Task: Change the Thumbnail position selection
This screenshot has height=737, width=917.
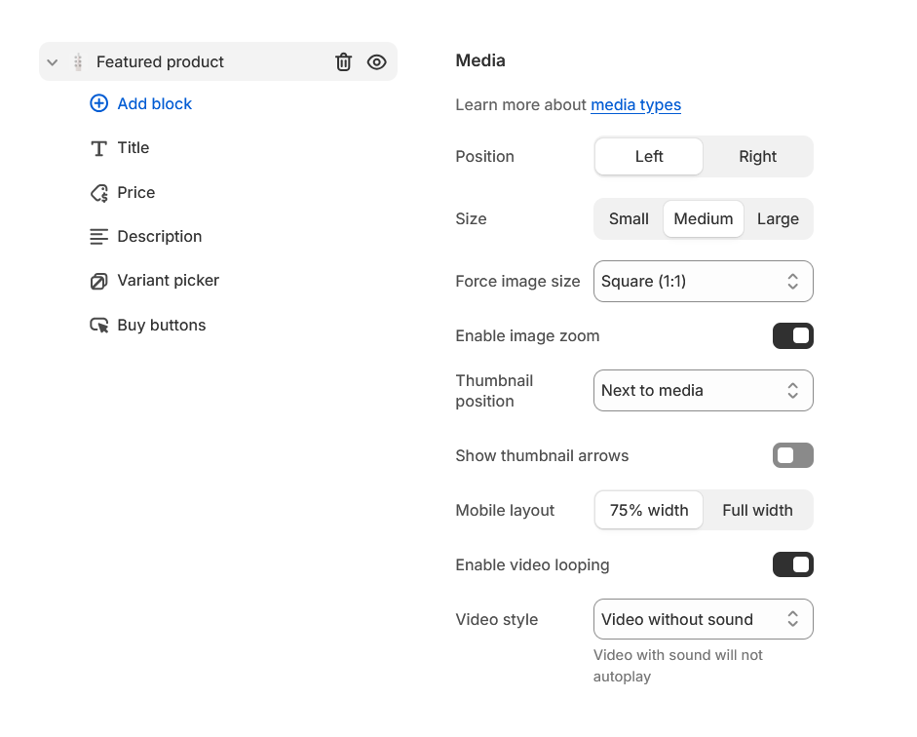Action: (703, 390)
